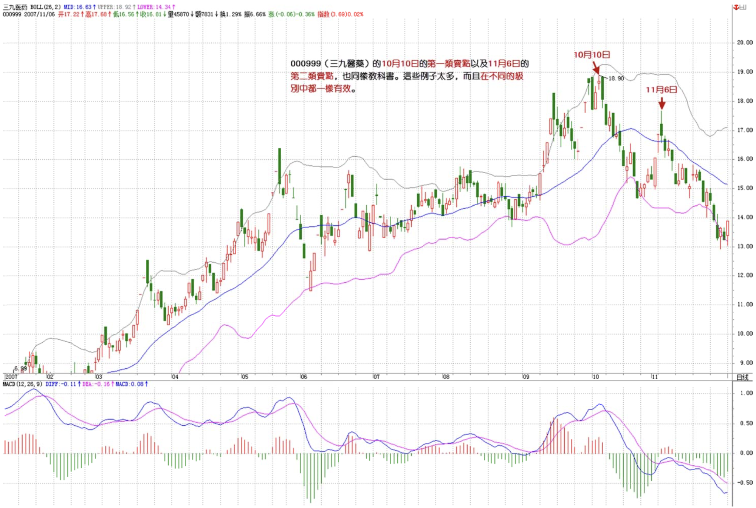This screenshot has width=756, height=508.
Task: Click the magenta DEA:-0.16 legend label
Action: [96, 384]
